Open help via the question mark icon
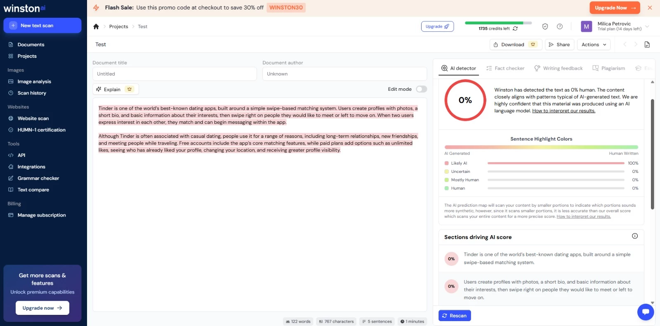Screen dimensions: 660x326 (x=560, y=26)
